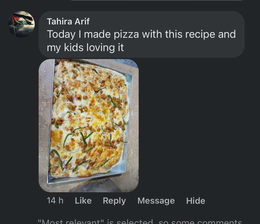Message Tahira Arif from the comment

(156, 201)
